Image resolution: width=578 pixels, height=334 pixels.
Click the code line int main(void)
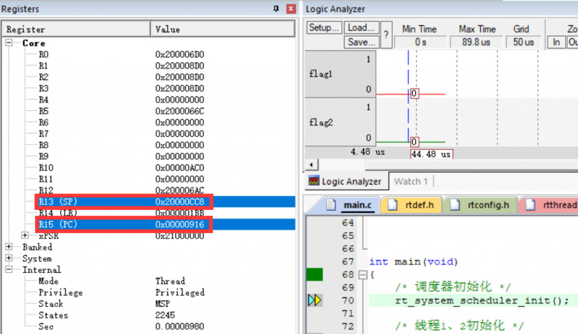[414, 262]
